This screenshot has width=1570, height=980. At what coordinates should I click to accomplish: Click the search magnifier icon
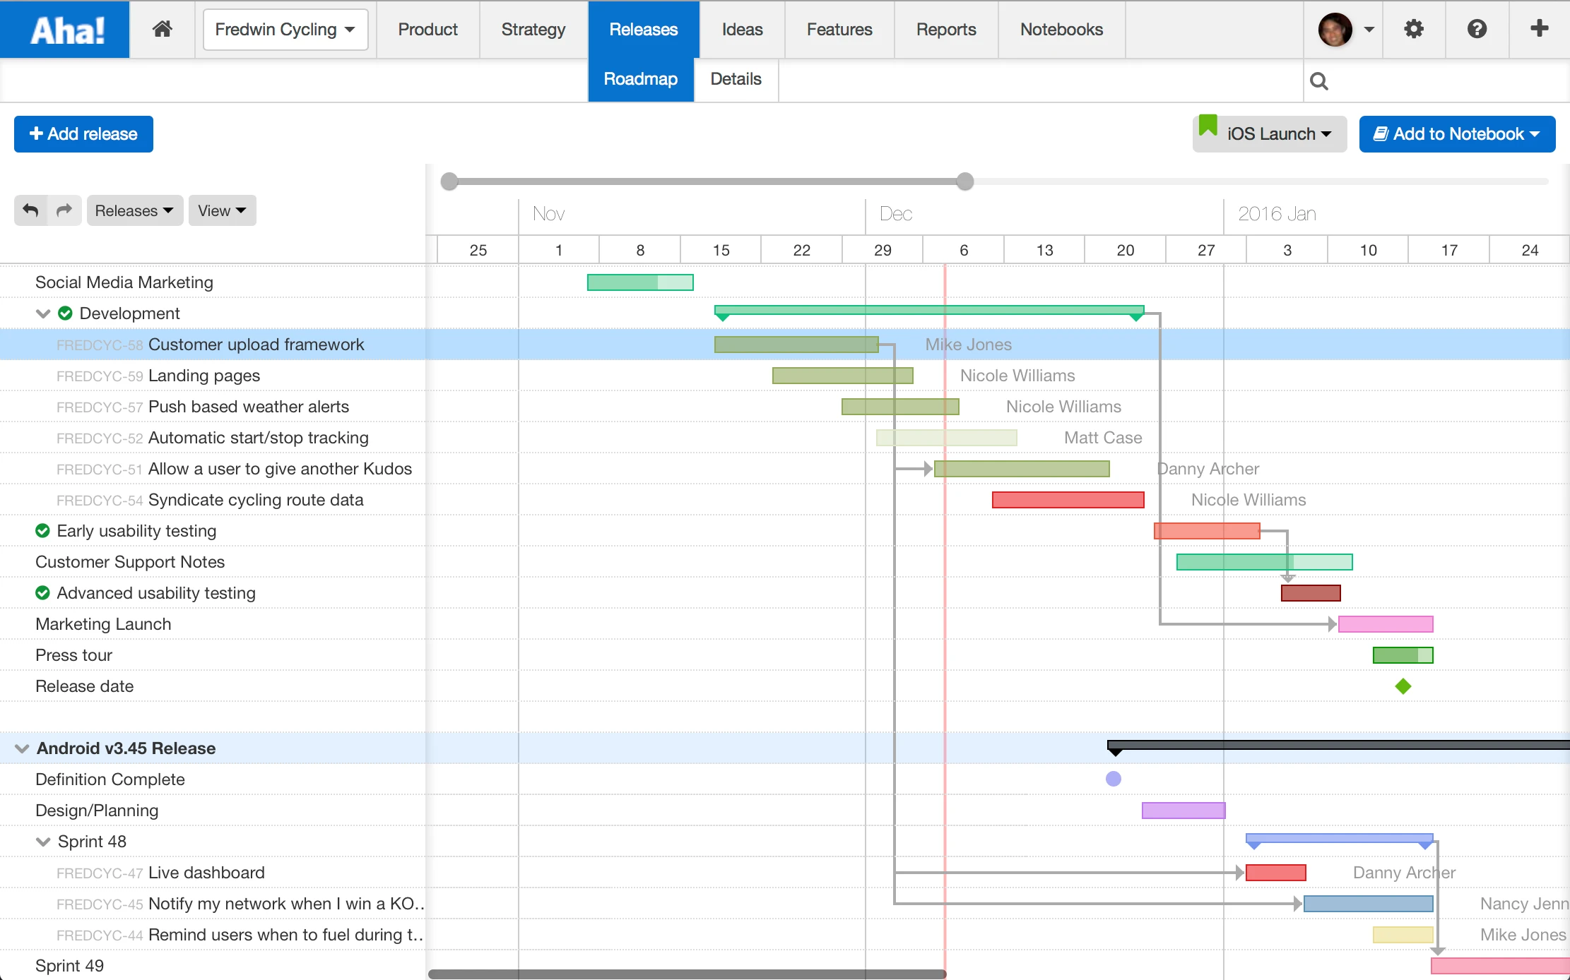1318,81
